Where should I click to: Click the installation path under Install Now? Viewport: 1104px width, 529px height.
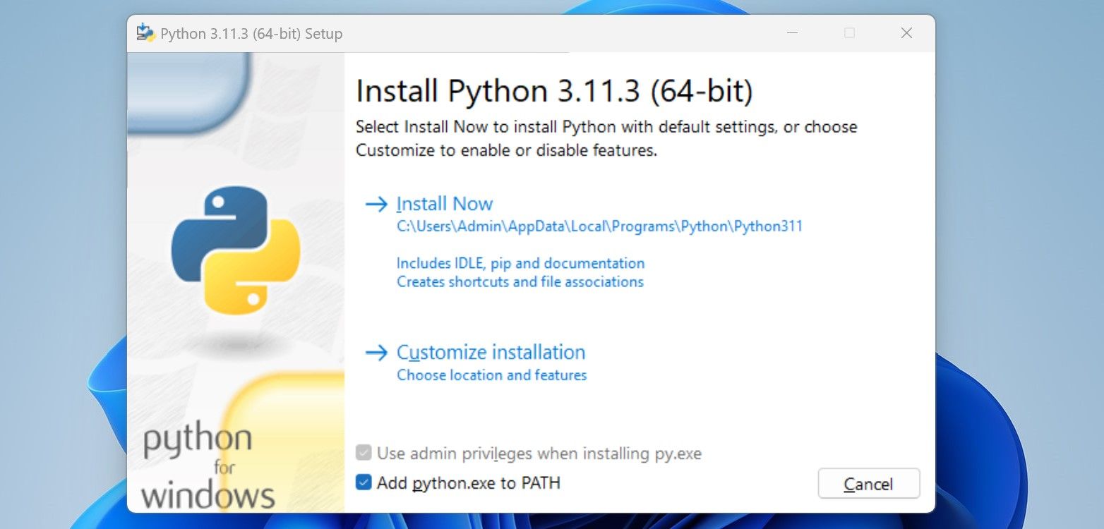pyautogui.click(x=599, y=226)
